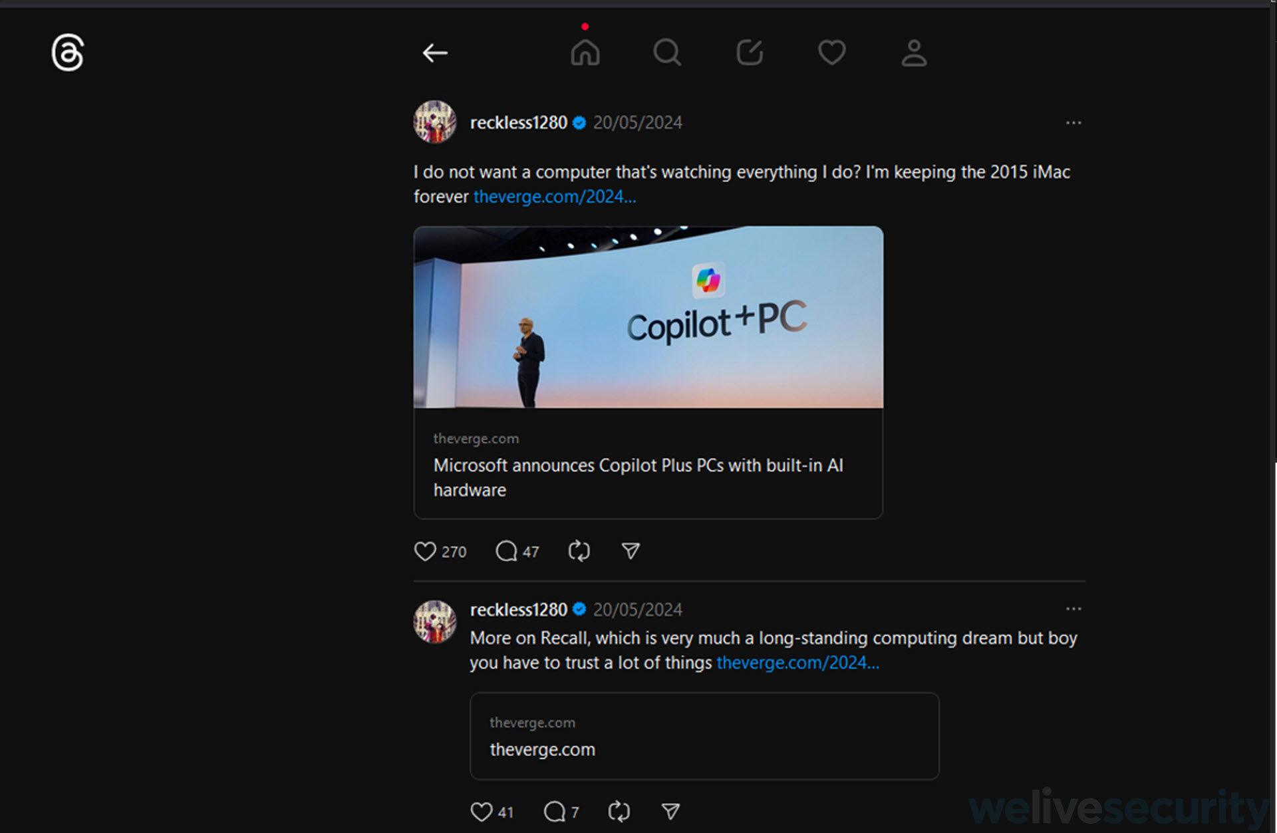Screen dimensions: 1277x833
Task: Open the three-dot menu on first post
Action: 1073,122
